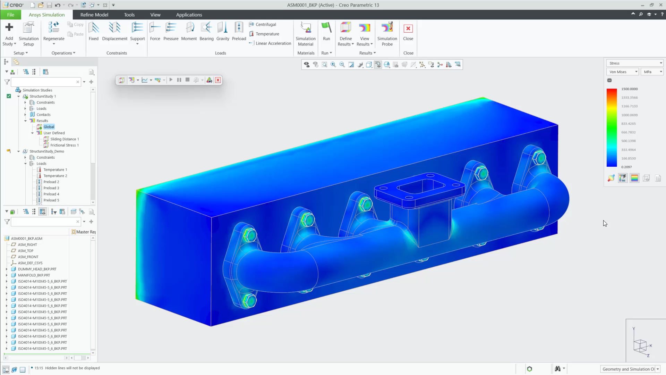Open Simulation Setup
The image size is (666, 375).
tap(28, 34)
